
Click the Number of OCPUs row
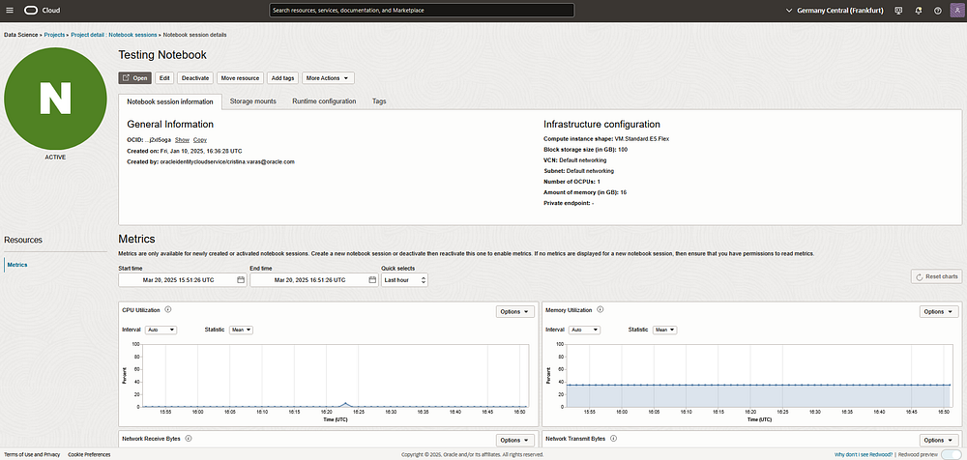(572, 182)
